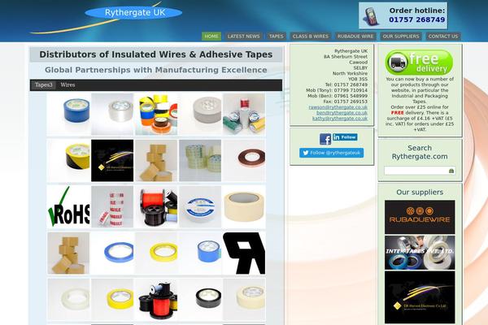Open the black letter R logo thumbnail
Image resolution: width=488 pixels, height=325 pixels.
pos(244,253)
